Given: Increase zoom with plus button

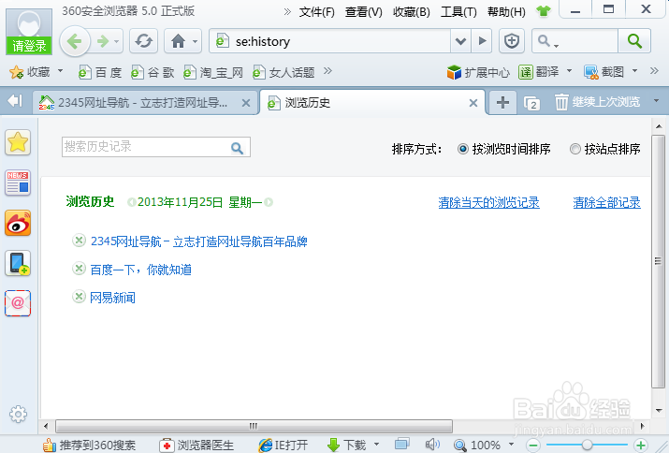Looking at the screenshot, I should click(640, 446).
